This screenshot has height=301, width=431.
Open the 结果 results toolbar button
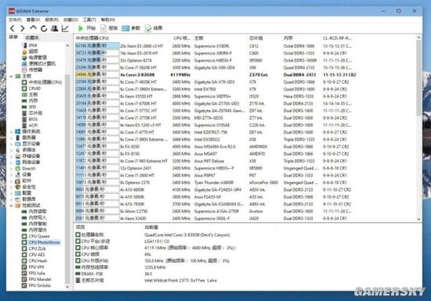tap(154, 28)
